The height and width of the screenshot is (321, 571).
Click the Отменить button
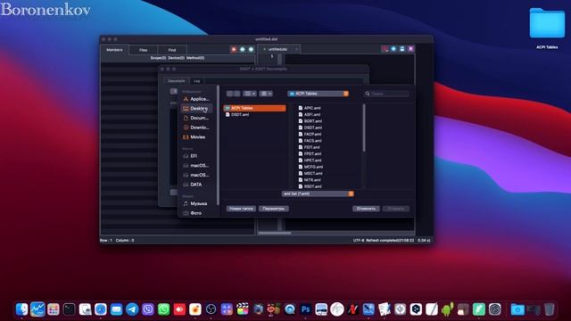point(366,209)
